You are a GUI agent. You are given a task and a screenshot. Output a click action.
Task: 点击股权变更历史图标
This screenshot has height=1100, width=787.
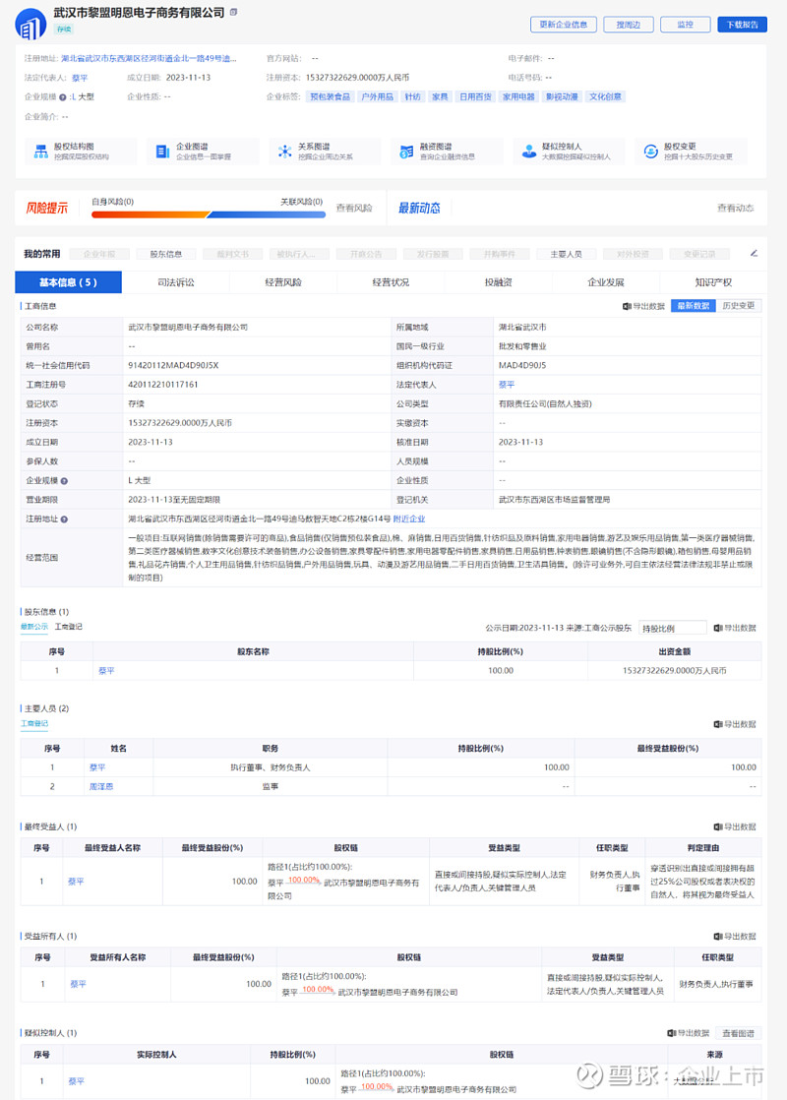tap(650, 150)
